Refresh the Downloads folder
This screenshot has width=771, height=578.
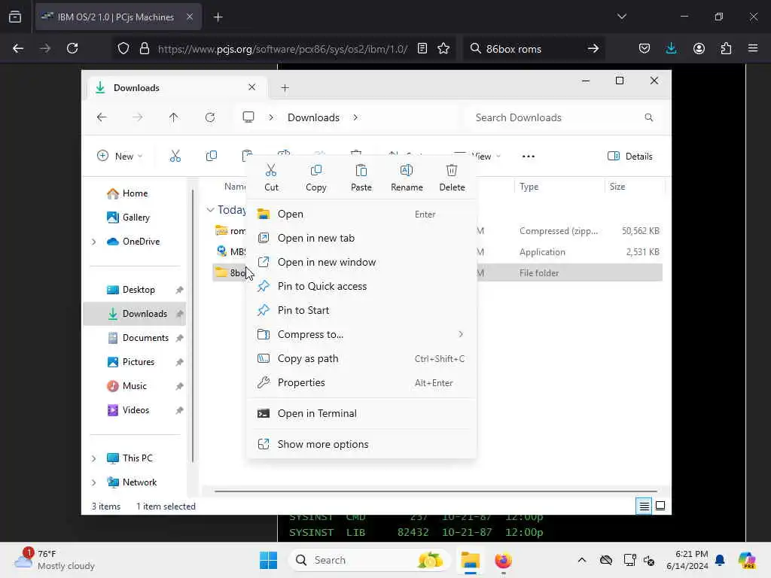point(210,117)
